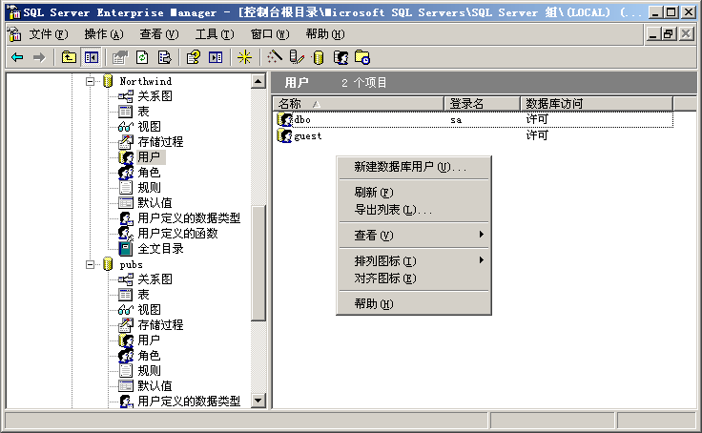
Task: Click the Properties toolbar icon
Action: 119,57
